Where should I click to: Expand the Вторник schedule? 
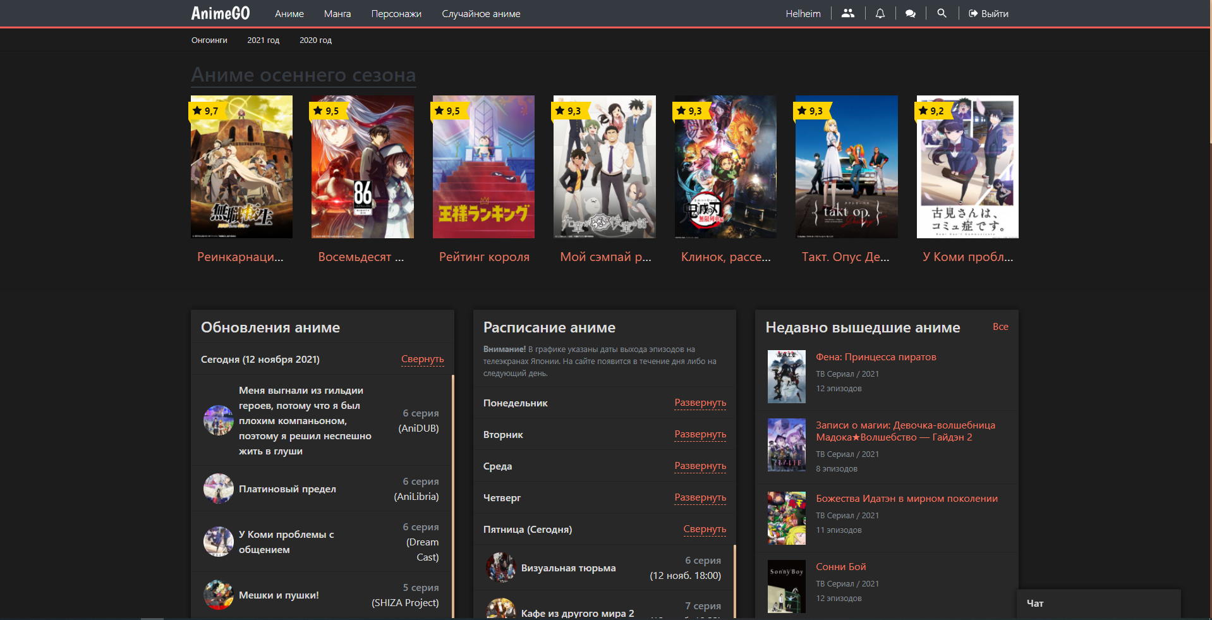(700, 434)
